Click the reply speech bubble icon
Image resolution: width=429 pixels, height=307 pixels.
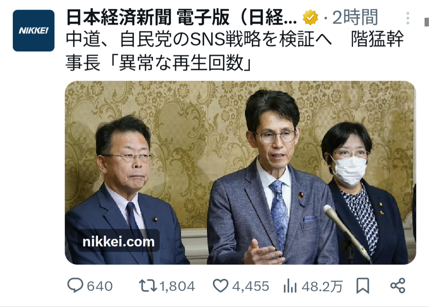coord(75,286)
